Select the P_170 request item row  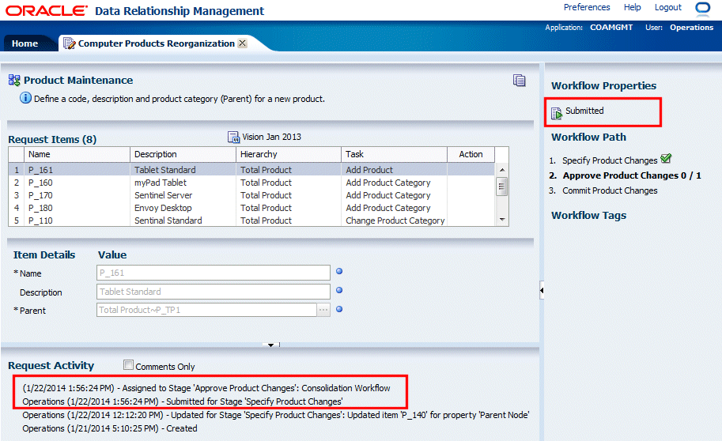pos(251,195)
